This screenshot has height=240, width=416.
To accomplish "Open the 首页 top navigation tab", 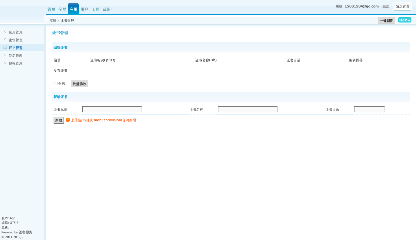I will coord(51,10).
